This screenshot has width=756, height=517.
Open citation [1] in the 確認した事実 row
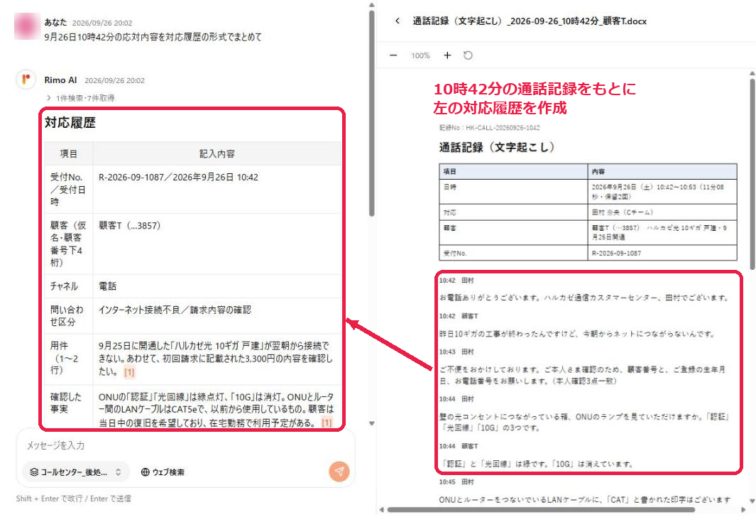click(x=327, y=423)
